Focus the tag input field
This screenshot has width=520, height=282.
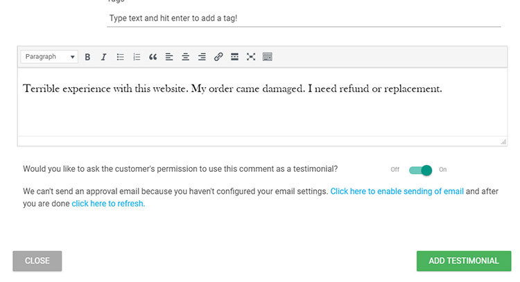coord(304,19)
